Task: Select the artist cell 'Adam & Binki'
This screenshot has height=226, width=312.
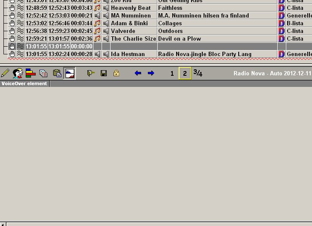Action: coord(134,23)
